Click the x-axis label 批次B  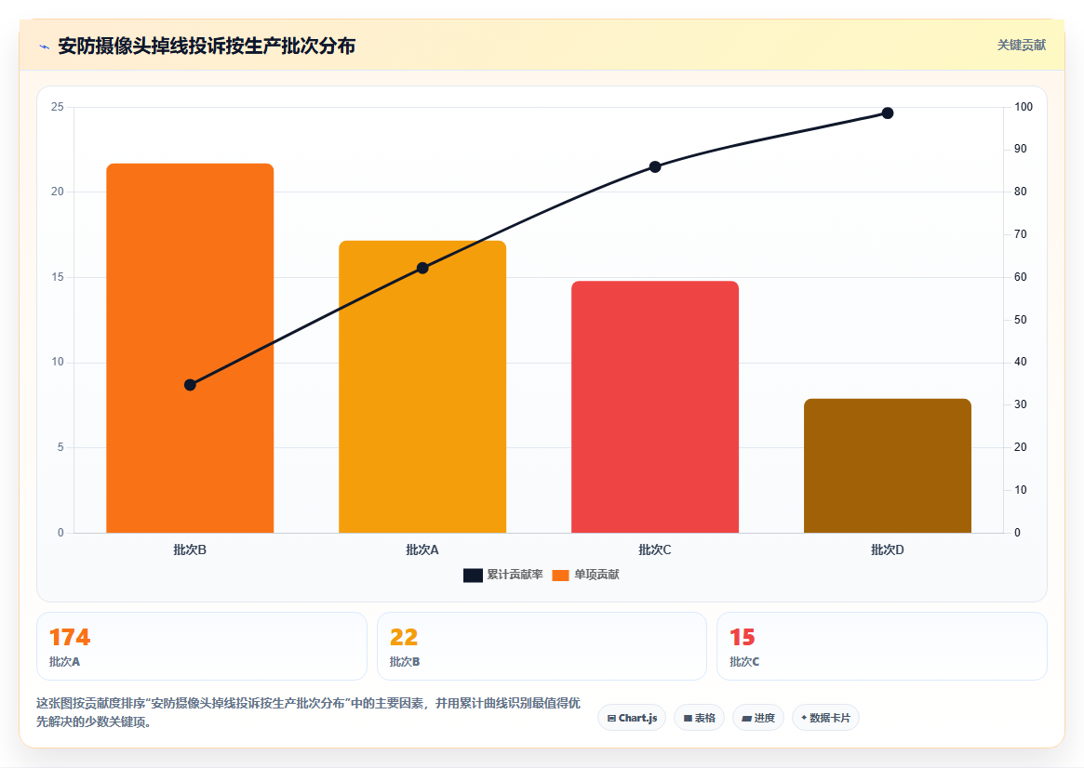click(190, 550)
